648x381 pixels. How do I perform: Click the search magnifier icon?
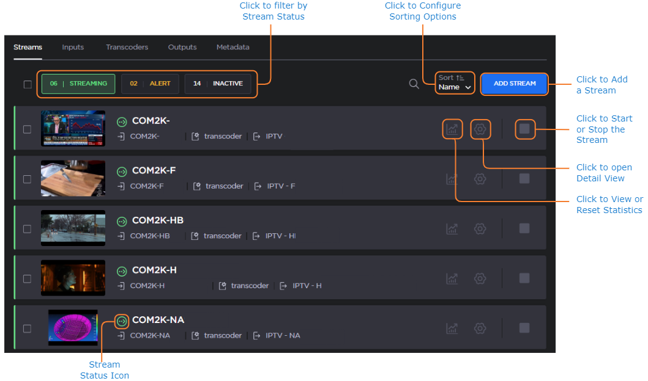pyautogui.click(x=414, y=84)
